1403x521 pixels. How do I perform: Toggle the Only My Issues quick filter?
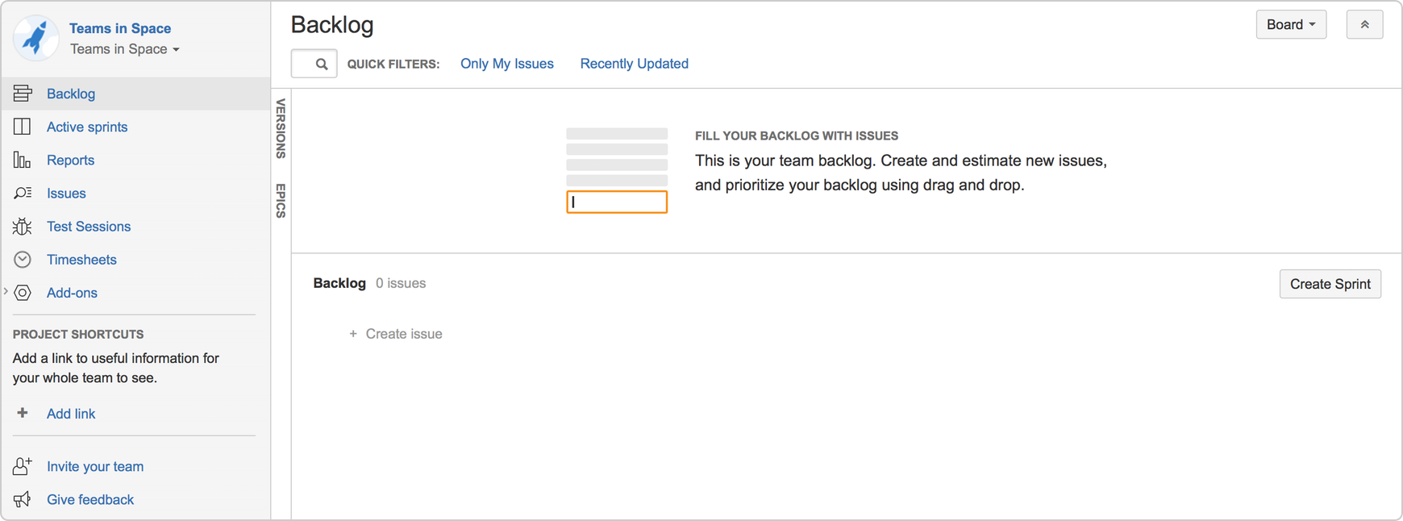tap(506, 64)
